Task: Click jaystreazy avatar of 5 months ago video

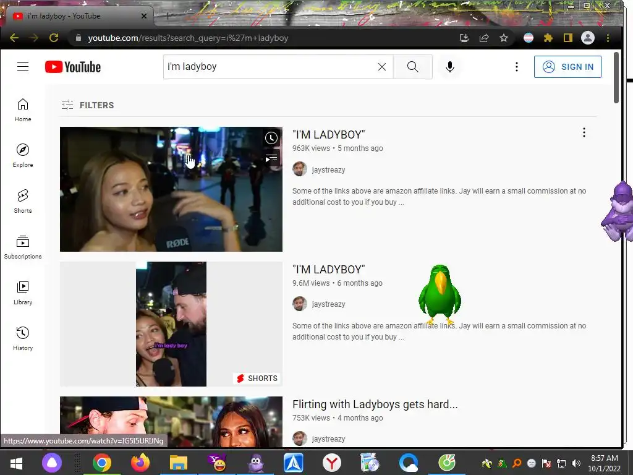Action: [300, 169]
